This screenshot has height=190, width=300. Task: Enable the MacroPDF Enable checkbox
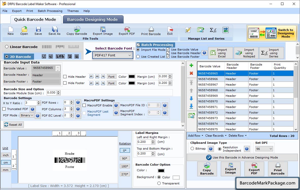tap(84, 105)
